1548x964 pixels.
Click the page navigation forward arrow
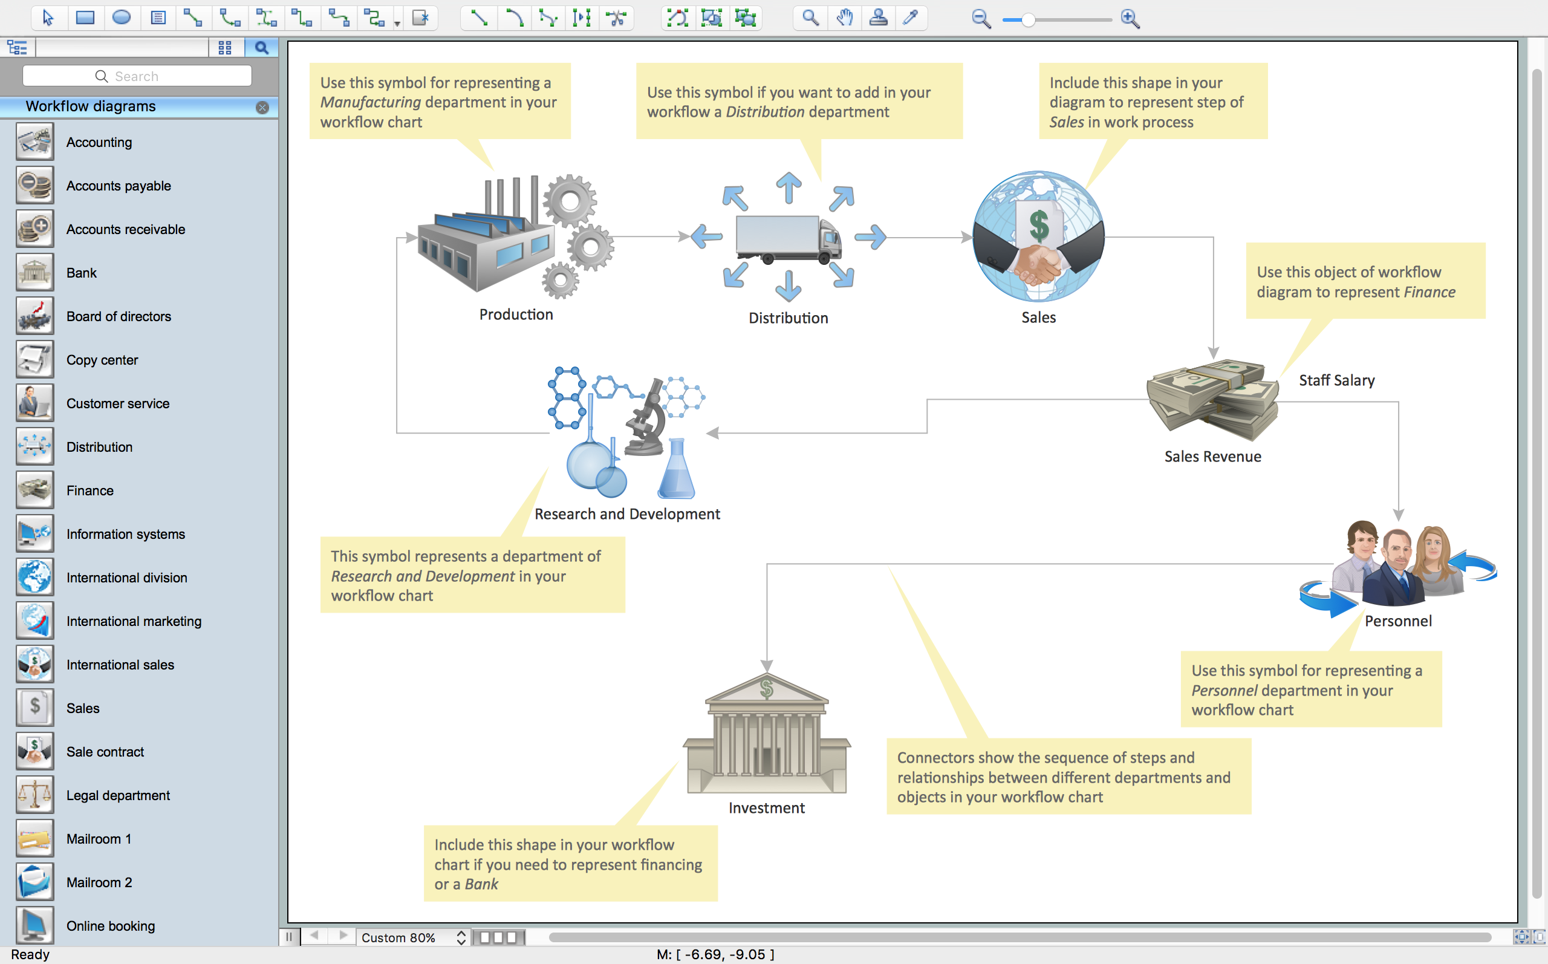[343, 937]
